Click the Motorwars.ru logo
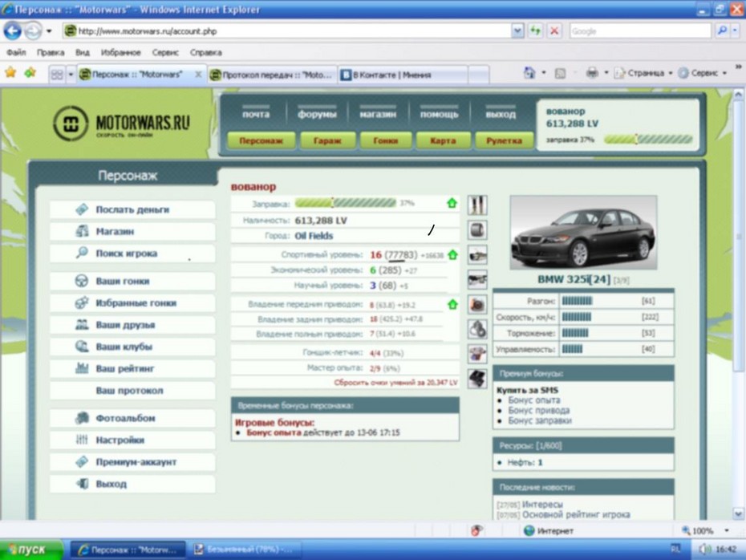This screenshot has height=560, width=746. pos(122,124)
